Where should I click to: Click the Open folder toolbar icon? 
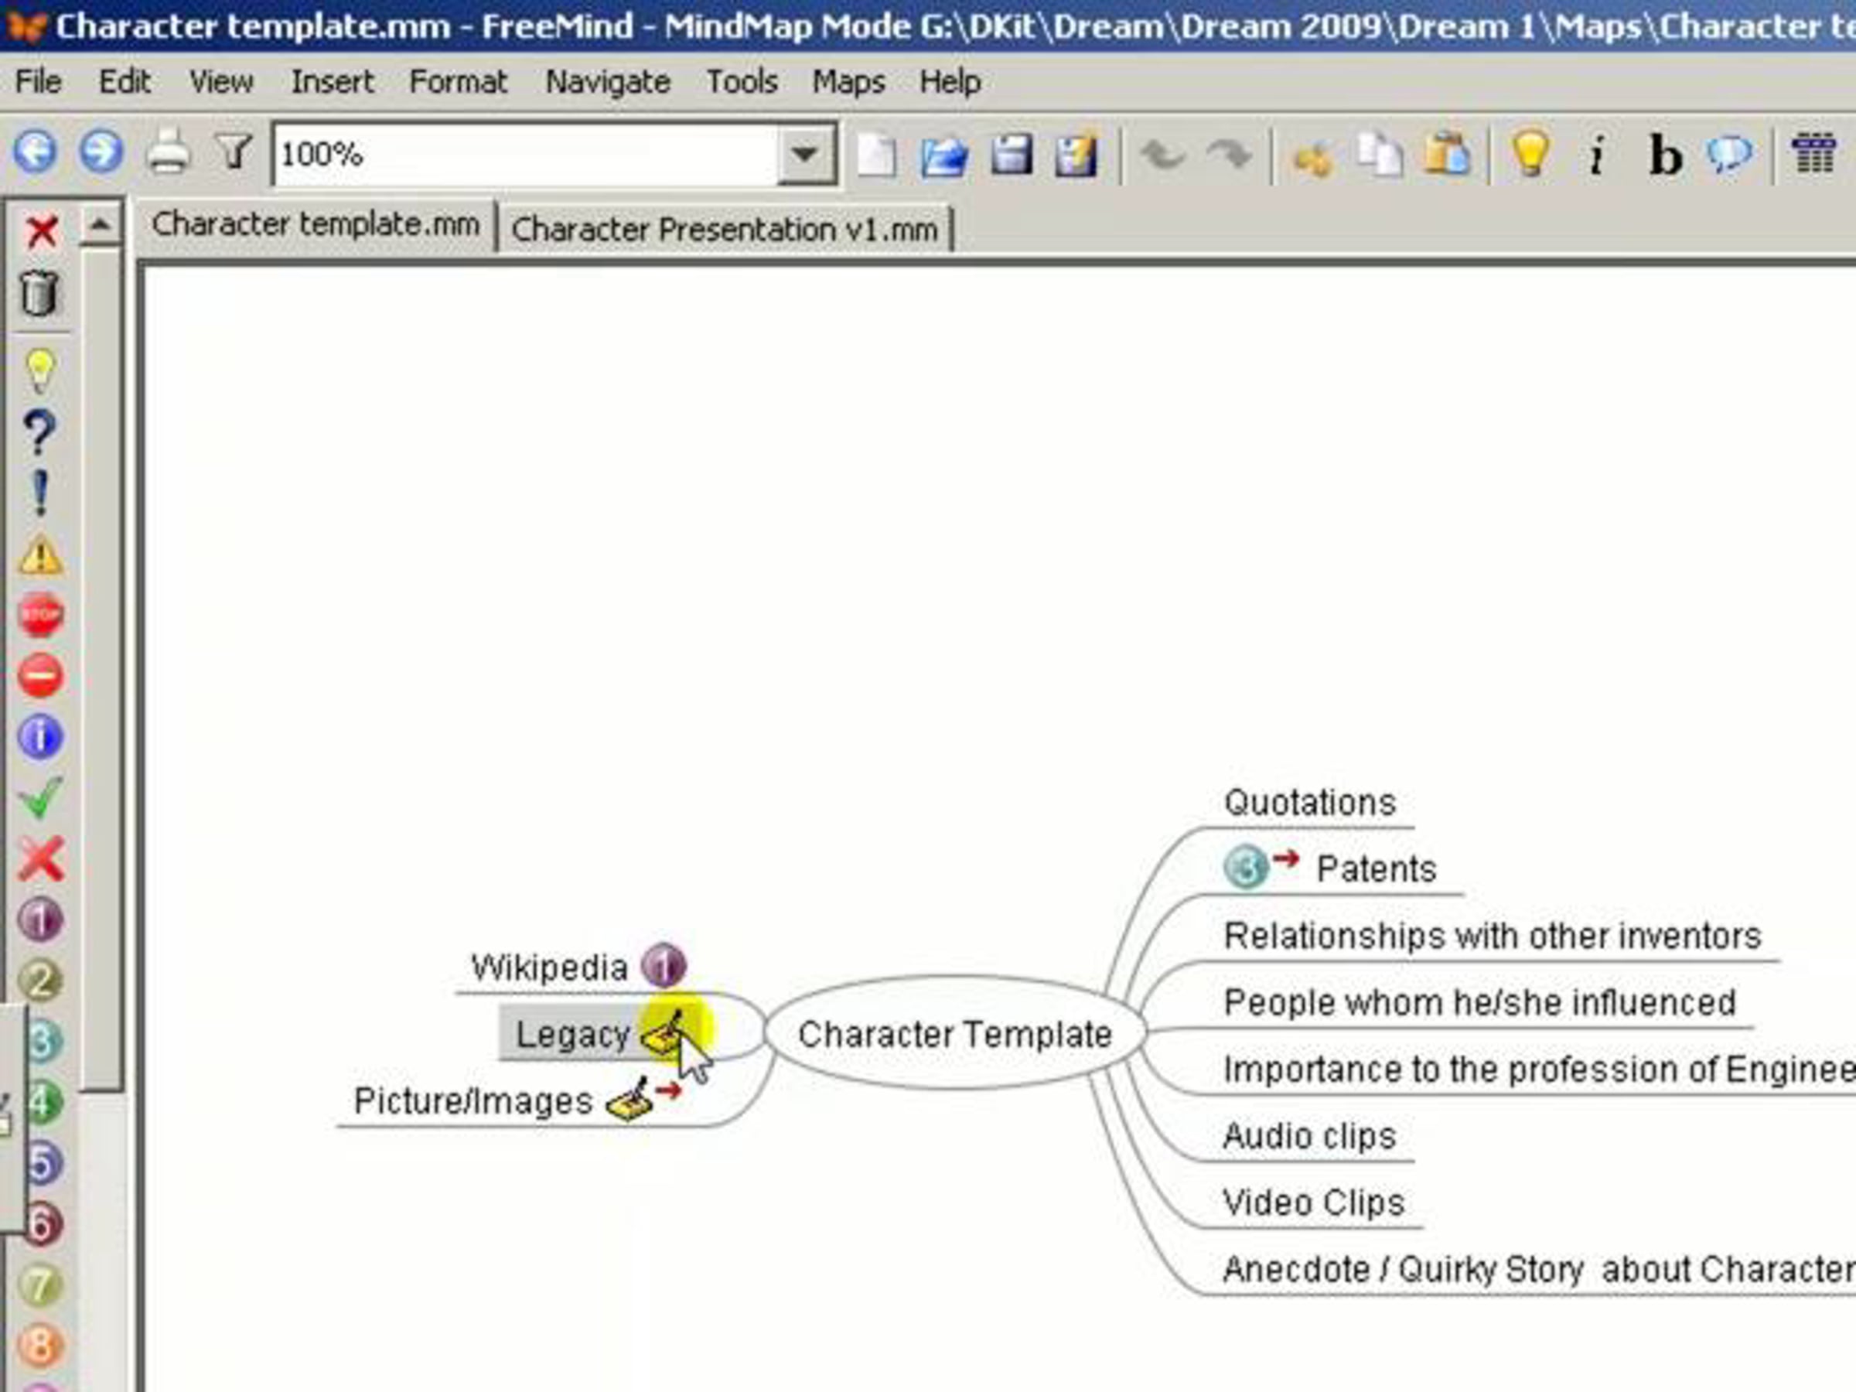943,157
